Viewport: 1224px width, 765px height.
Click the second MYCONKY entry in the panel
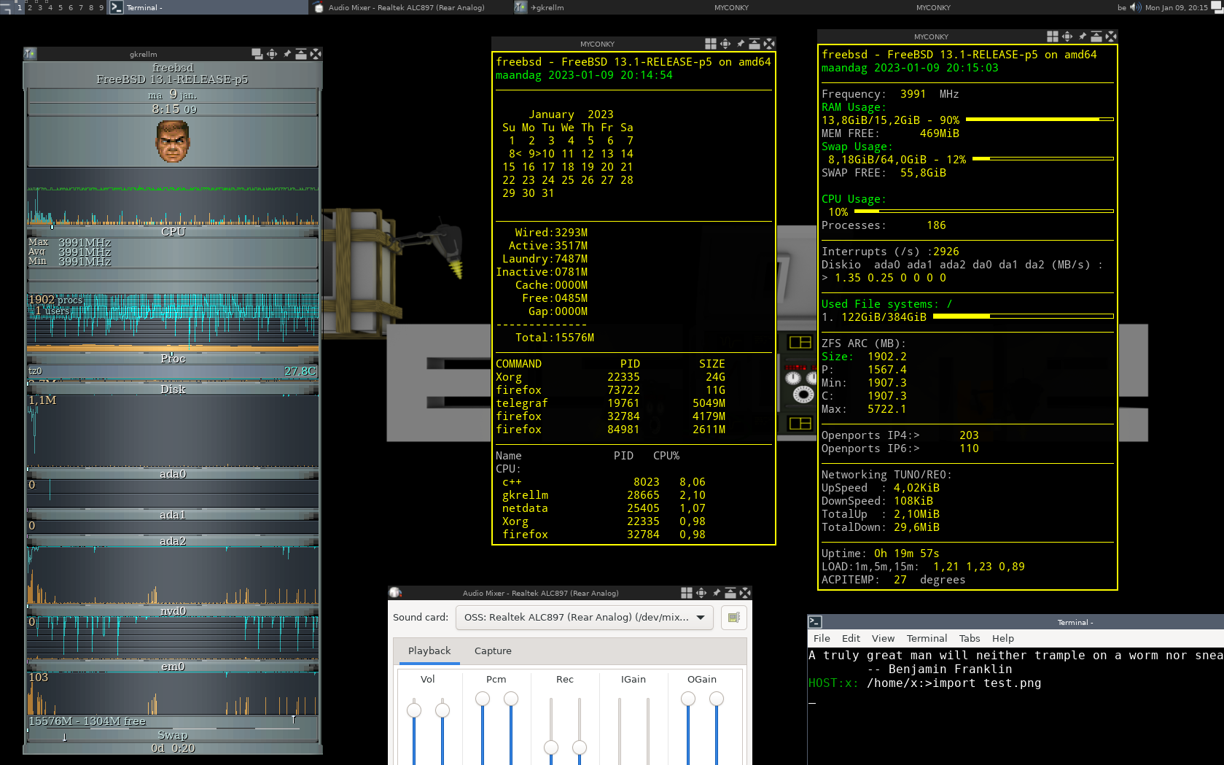coord(933,7)
